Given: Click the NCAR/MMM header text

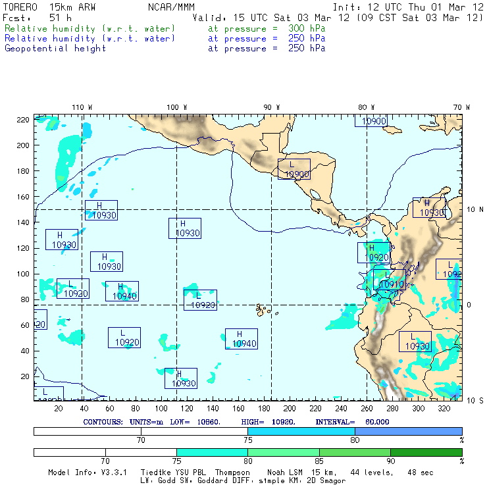Looking at the screenshot, I should tap(171, 7).
